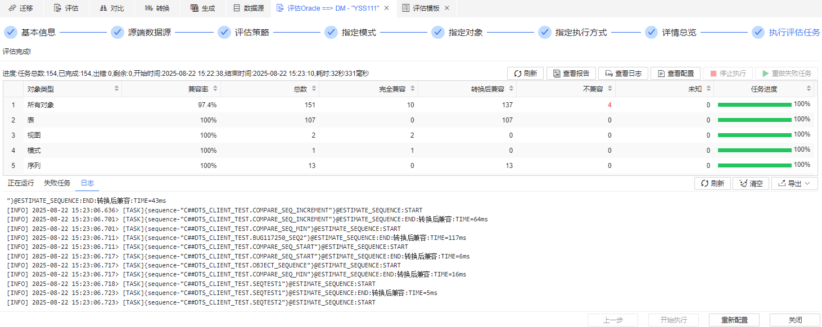Select the 执行评估任务 step checkmark
This screenshot has height=327, width=822.
coord(758,32)
